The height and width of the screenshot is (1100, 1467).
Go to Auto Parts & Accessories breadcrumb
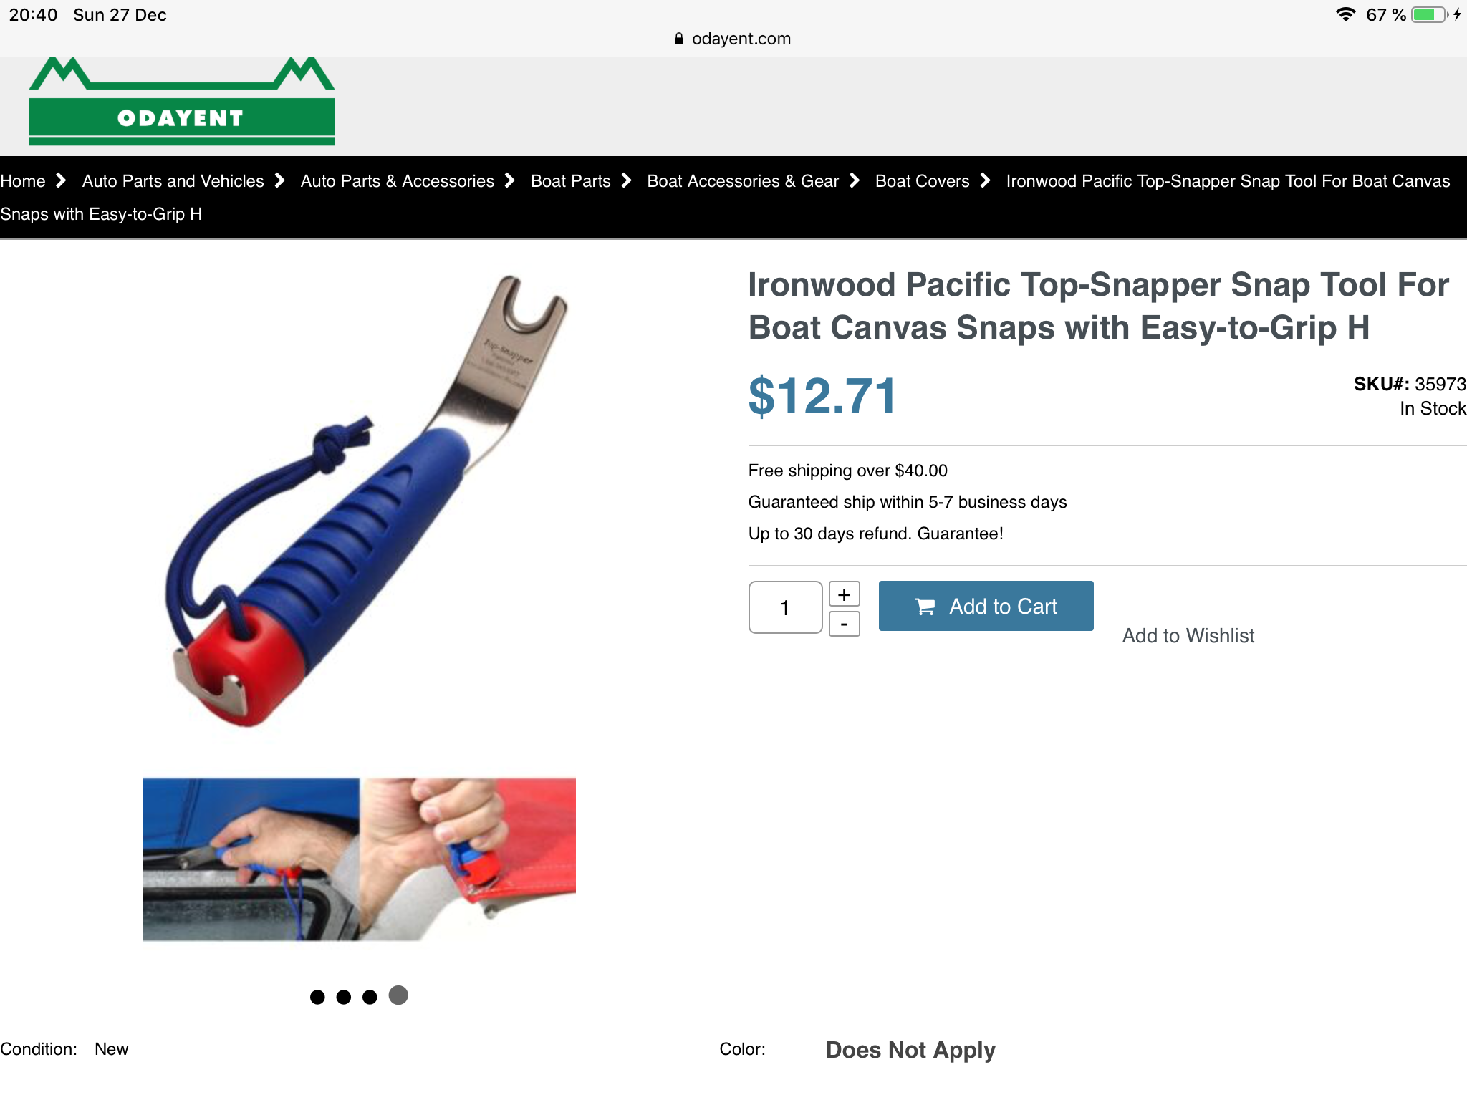click(x=398, y=181)
